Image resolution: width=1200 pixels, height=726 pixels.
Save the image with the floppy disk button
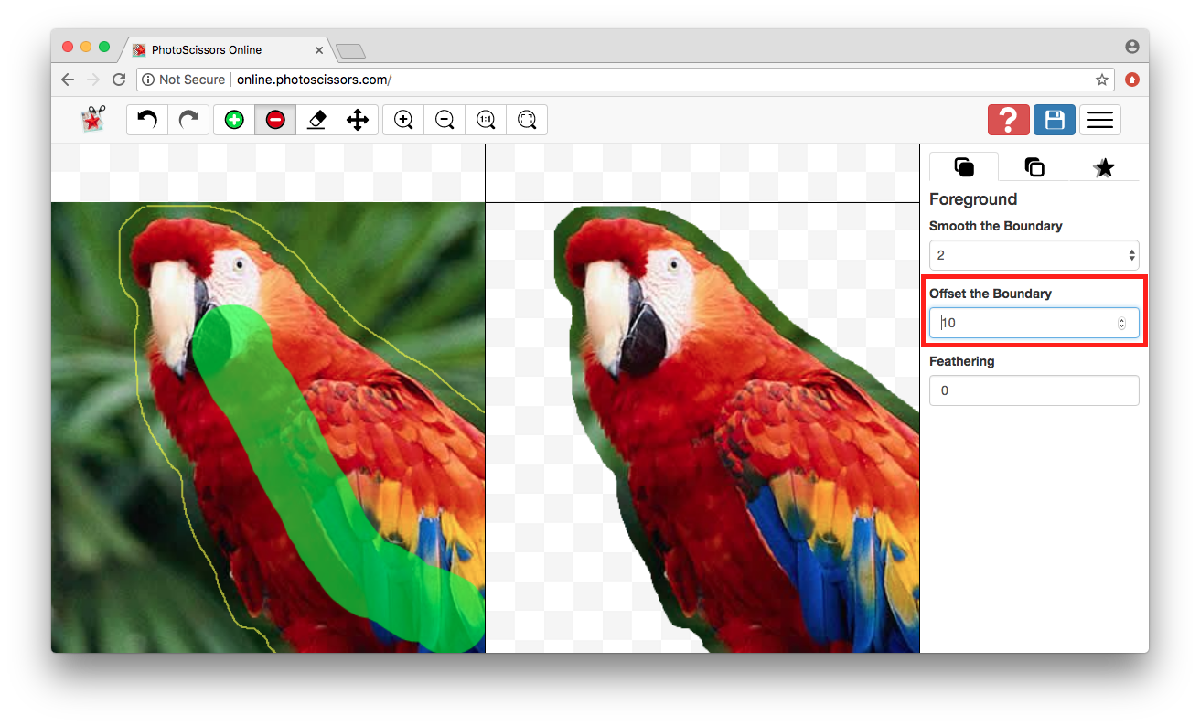click(1055, 120)
